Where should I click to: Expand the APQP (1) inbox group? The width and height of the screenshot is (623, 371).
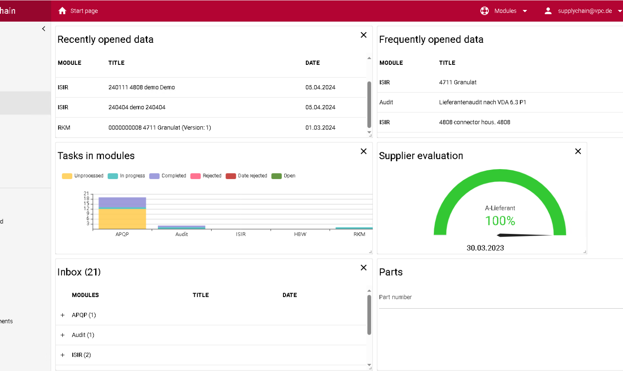63,315
